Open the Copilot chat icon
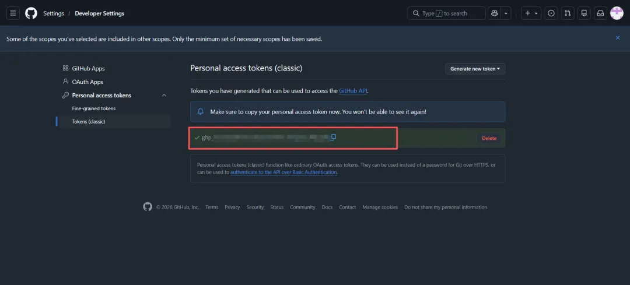This screenshot has height=285, width=630. pos(494,13)
